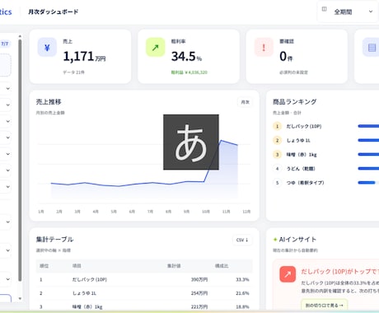Image resolution: width=379 pixels, height=313 pixels.
Task: Click the 10月 axis label on chart
Action: pos(206,212)
